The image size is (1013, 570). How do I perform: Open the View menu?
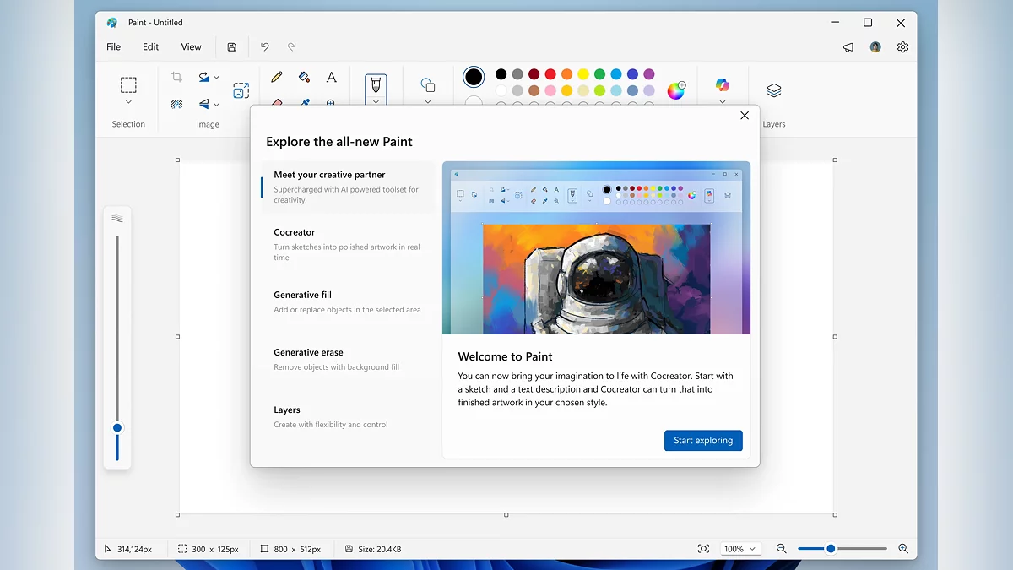pyautogui.click(x=191, y=47)
